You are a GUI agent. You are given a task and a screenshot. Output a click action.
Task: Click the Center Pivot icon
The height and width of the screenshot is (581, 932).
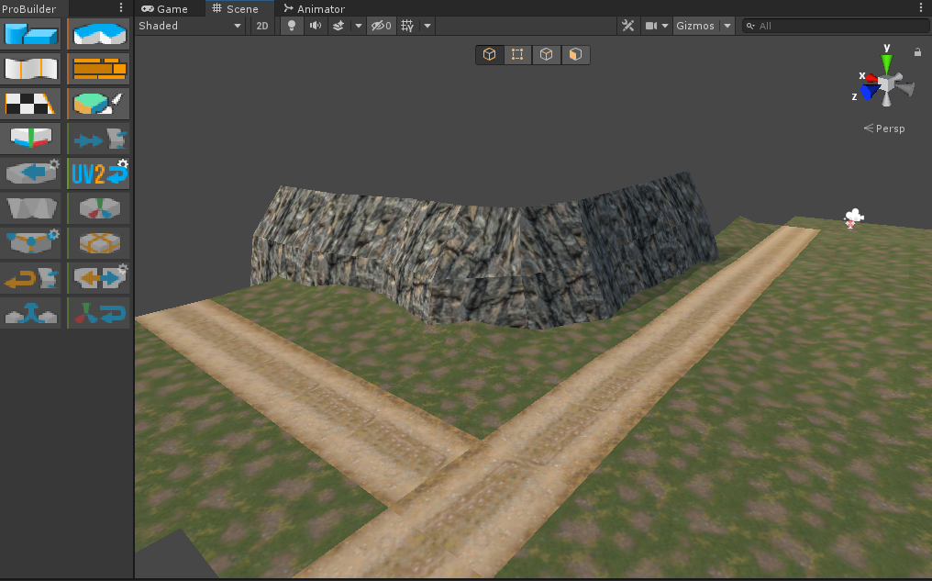tap(99, 208)
